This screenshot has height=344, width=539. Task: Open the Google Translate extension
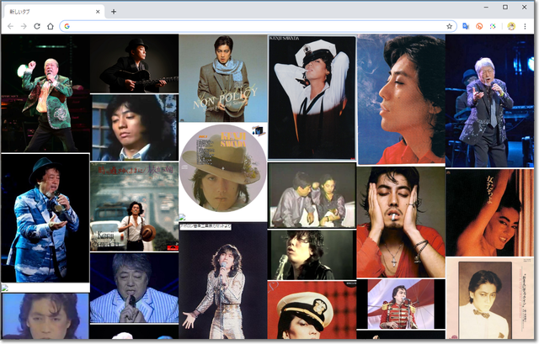coord(466,26)
